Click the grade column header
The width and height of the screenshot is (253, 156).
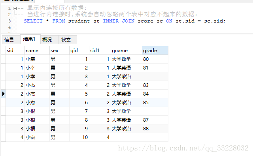tap(155, 51)
